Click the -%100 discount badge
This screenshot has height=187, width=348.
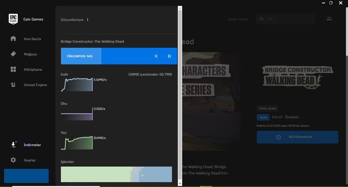coord(263,117)
